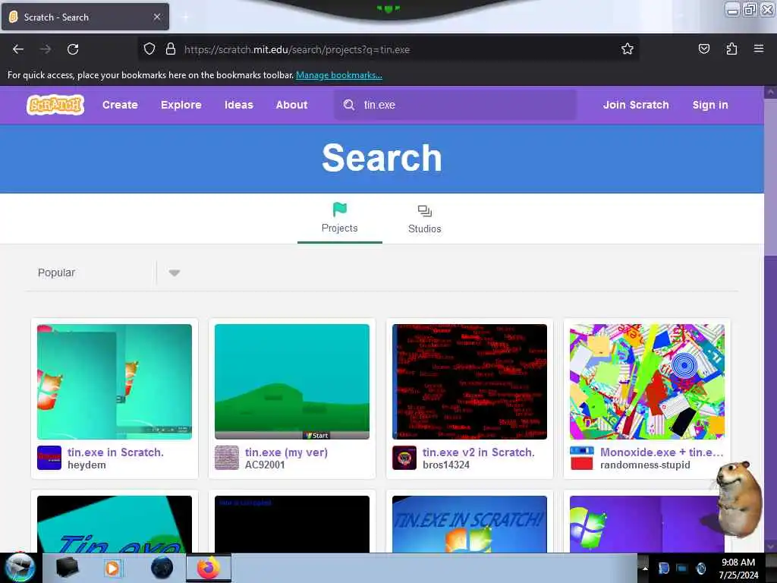Click the taskbar clock 9:08 AM
This screenshot has width=777, height=583.
pyautogui.click(x=738, y=563)
